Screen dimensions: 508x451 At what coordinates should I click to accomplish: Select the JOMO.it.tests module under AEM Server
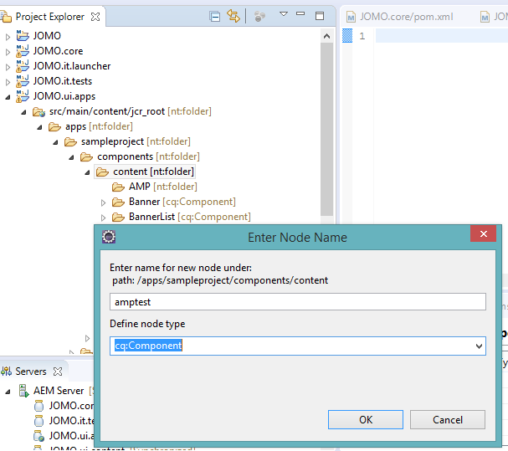click(64, 421)
